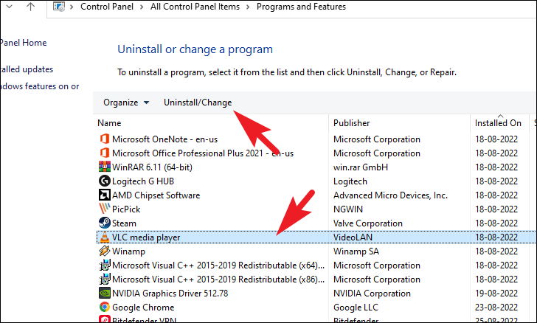Click the Steam program icon
537x323 pixels.
[x=105, y=223]
